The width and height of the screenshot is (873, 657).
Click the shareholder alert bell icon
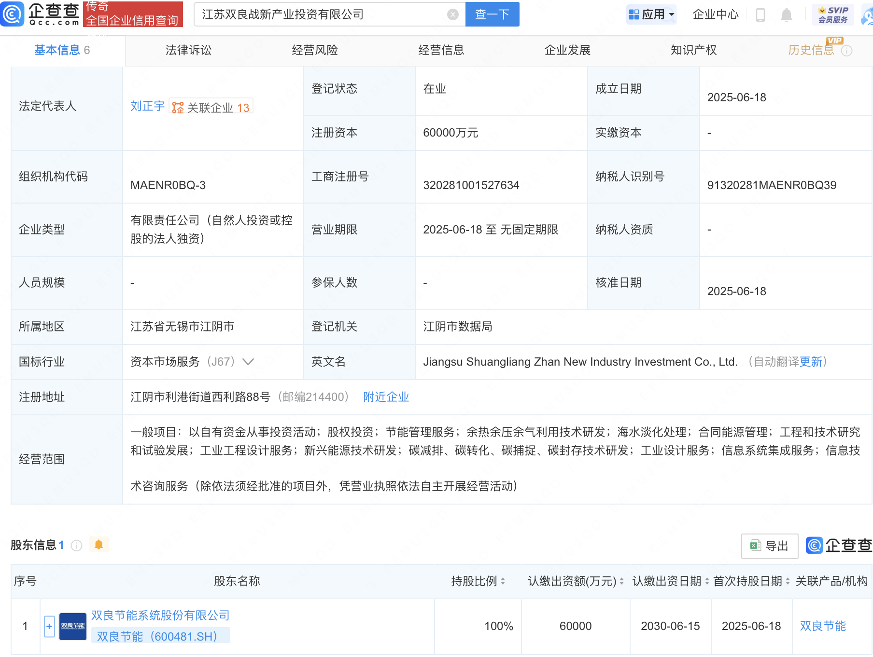99,545
